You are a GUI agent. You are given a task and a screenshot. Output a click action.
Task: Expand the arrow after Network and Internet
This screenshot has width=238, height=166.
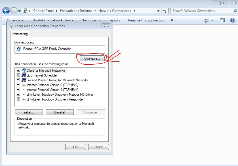click(95, 11)
